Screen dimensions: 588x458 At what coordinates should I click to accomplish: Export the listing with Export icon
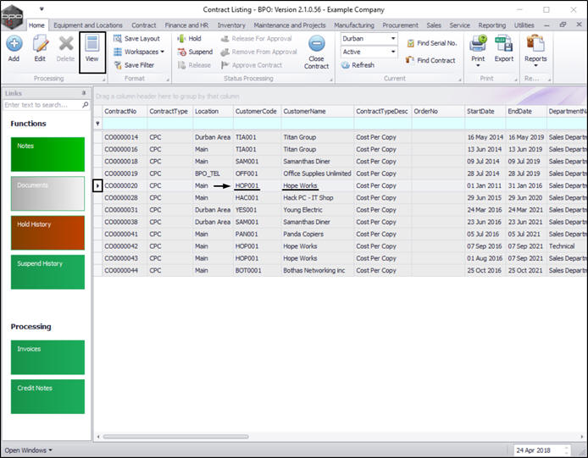coord(503,43)
